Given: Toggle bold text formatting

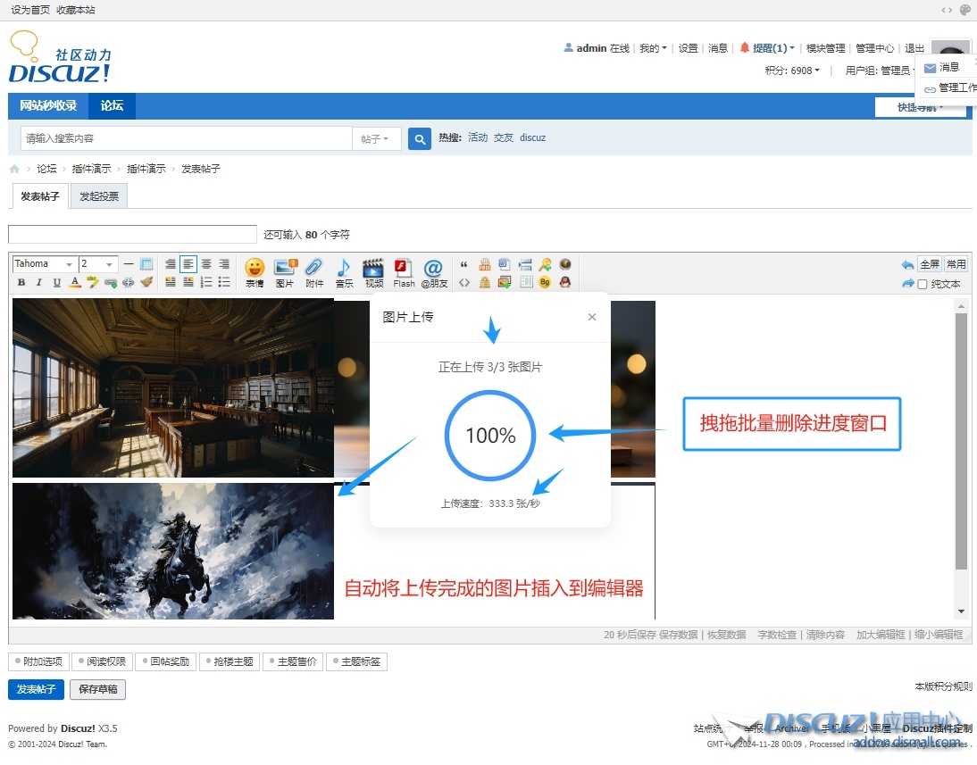Looking at the screenshot, I should coord(21,283).
